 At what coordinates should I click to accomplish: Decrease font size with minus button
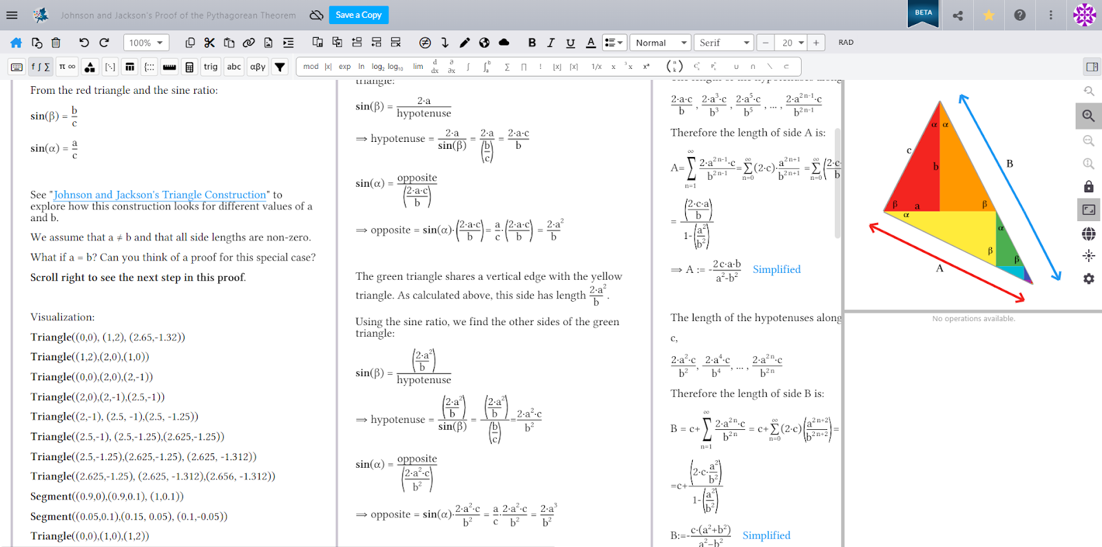pos(765,43)
